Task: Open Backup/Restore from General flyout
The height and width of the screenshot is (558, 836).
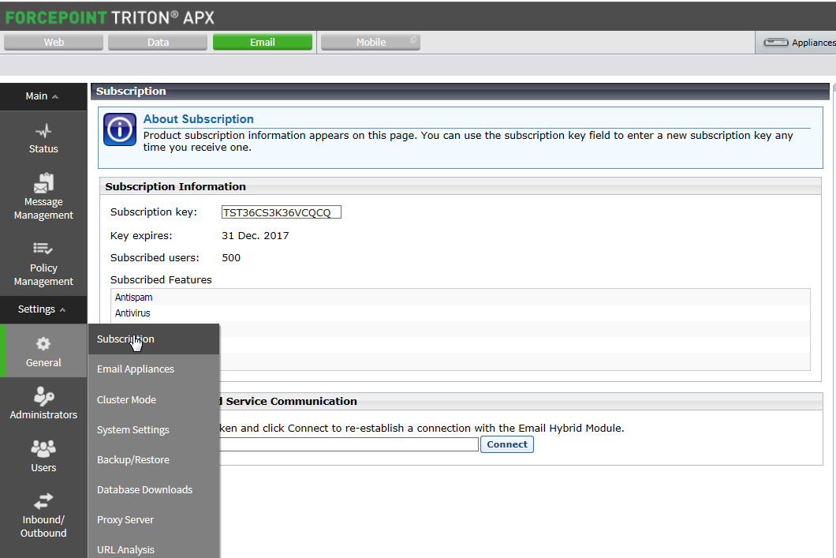Action: (154, 459)
